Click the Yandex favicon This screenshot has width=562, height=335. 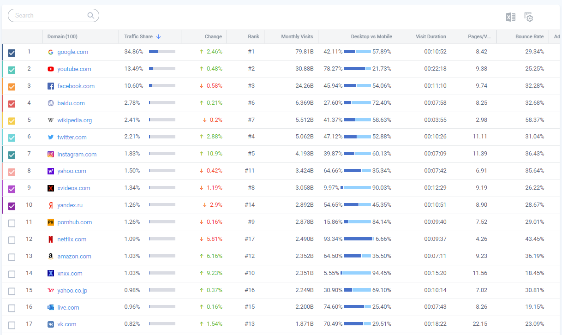pyautogui.click(x=51, y=205)
